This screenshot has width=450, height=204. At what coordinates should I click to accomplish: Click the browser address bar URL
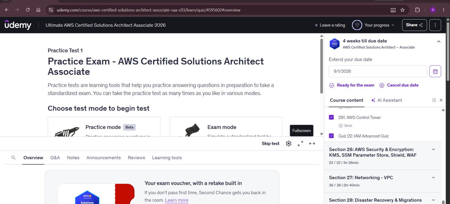pos(148,10)
